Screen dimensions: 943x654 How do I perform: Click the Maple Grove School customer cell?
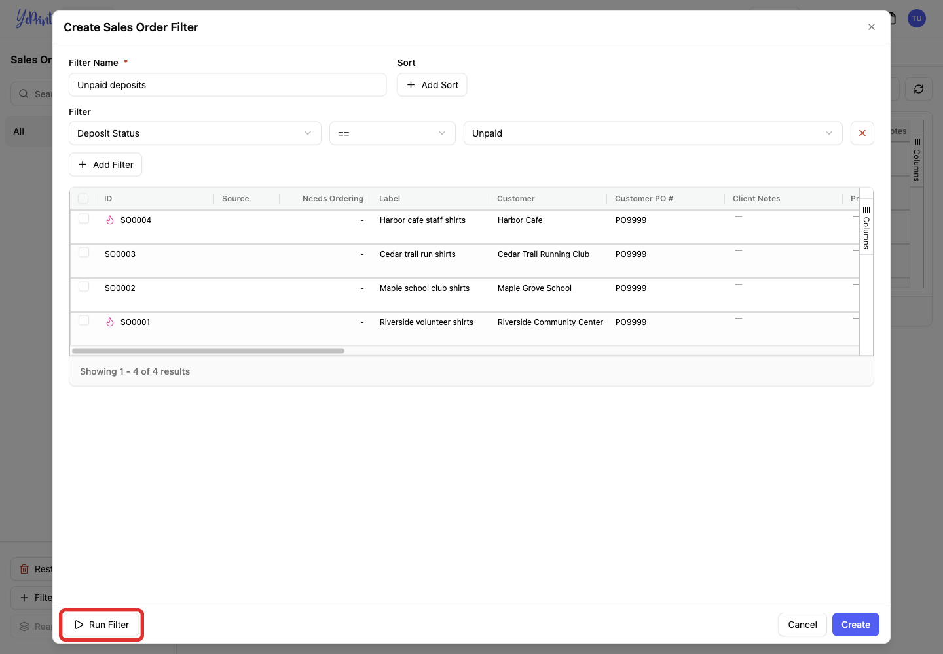(534, 288)
